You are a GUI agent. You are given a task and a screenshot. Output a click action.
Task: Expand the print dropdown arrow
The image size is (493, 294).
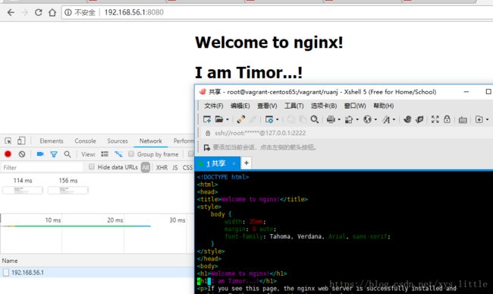(x=338, y=119)
